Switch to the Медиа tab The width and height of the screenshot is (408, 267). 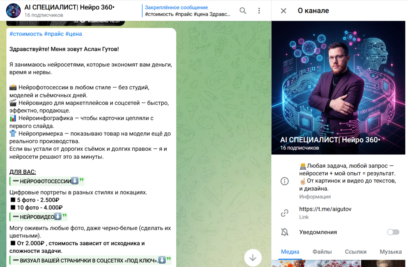click(290, 252)
